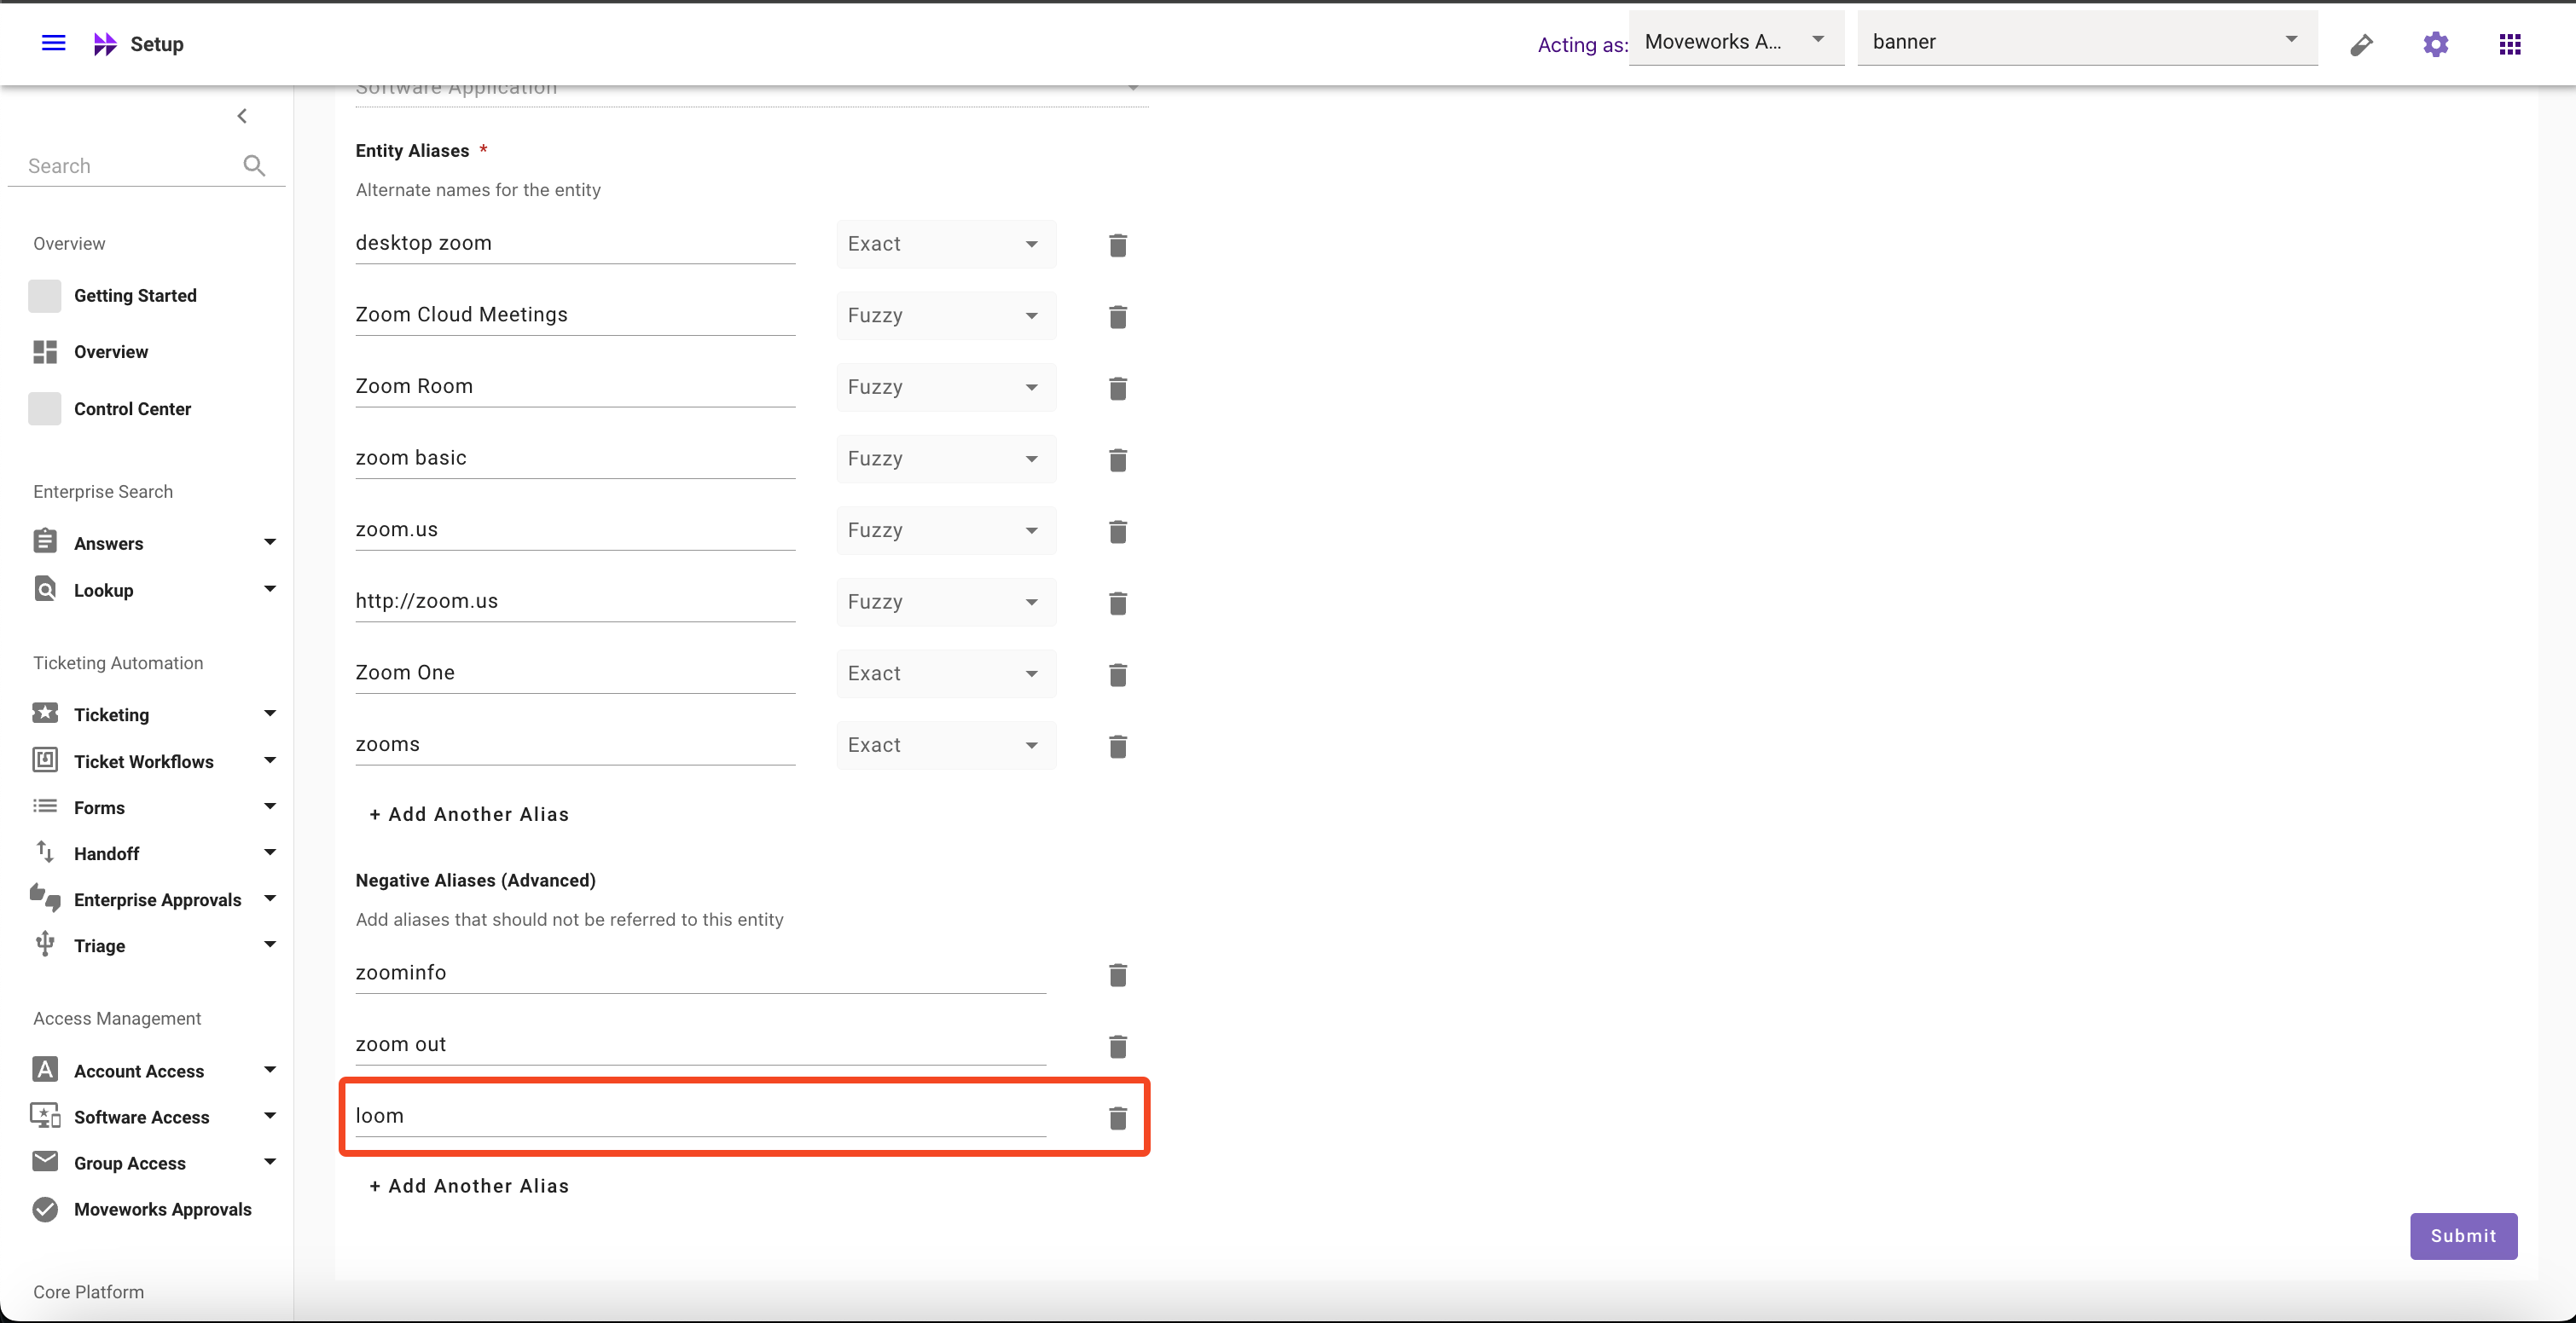Open the settings gear icon
The image size is (2576, 1323).
pos(2435,44)
